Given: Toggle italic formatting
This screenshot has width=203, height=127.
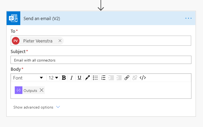Looking at the screenshot, I should click(x=71, y=78).
